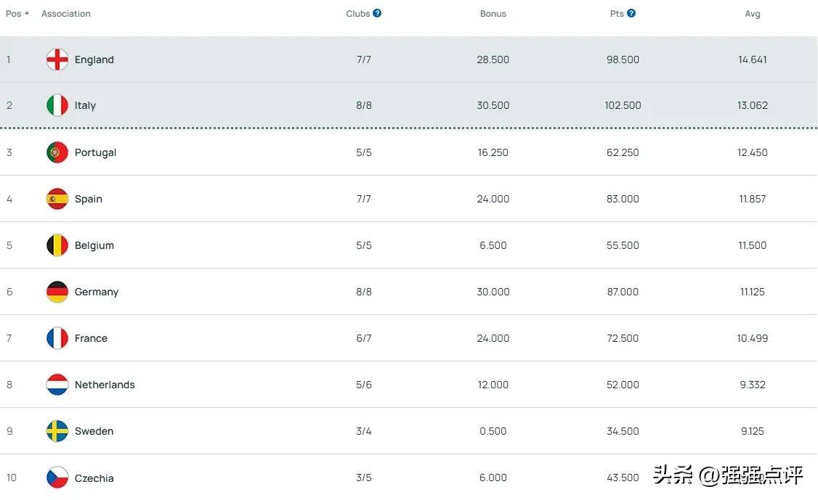Click the Netherlands flag icon
The image size is (818, 500).
point(57,385)
